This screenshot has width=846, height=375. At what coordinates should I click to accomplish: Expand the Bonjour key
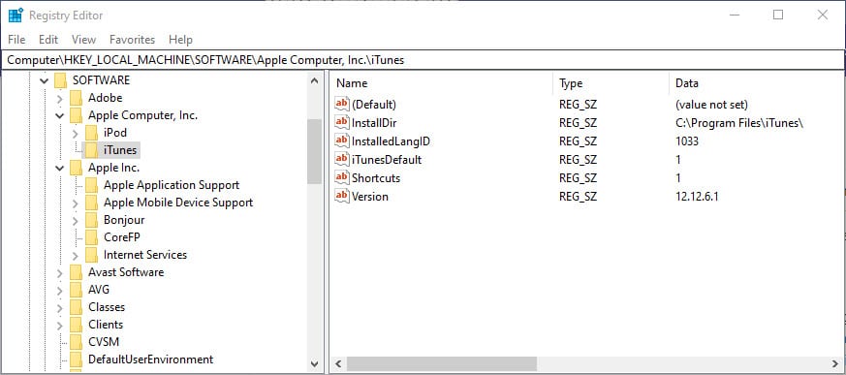click(76, 220)
